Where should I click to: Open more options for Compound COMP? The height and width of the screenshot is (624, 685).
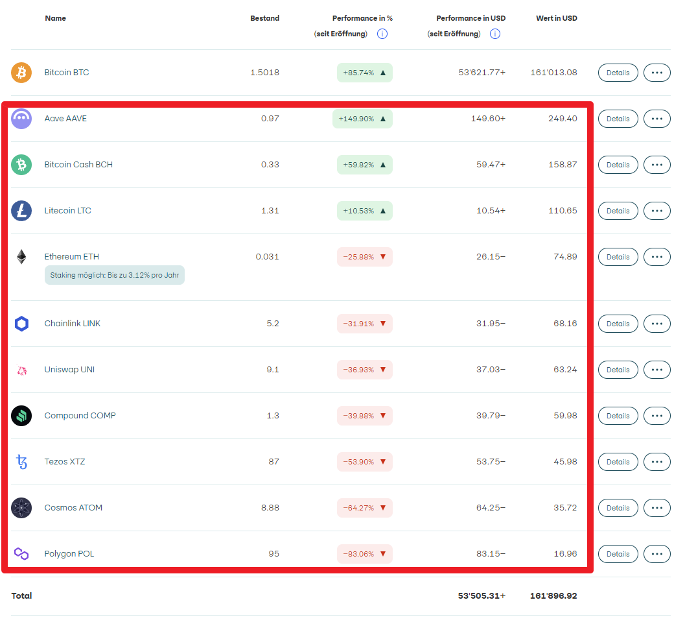click(657, 416)
